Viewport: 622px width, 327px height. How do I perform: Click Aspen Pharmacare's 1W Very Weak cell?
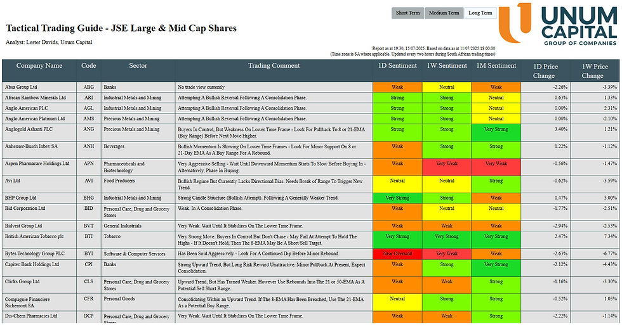[x=447, y=167]
